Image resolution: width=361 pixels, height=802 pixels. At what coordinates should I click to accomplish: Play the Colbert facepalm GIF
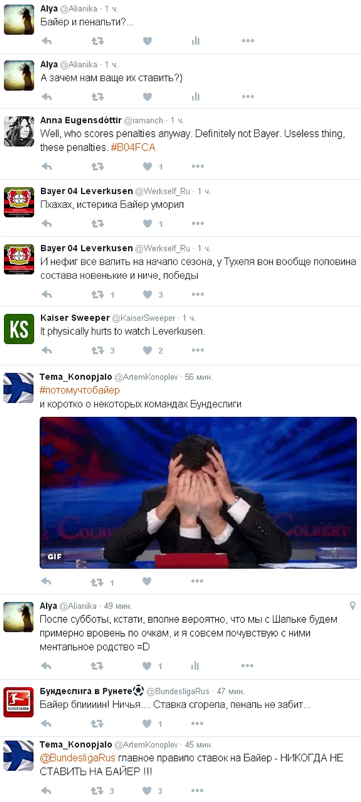click(x=198, y=493)
